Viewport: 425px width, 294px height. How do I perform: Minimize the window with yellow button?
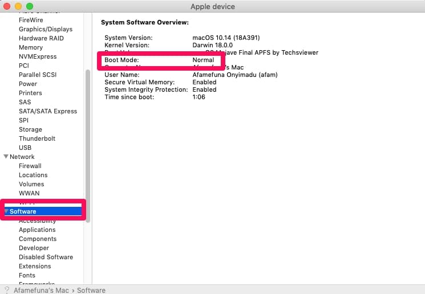point(18,6)
